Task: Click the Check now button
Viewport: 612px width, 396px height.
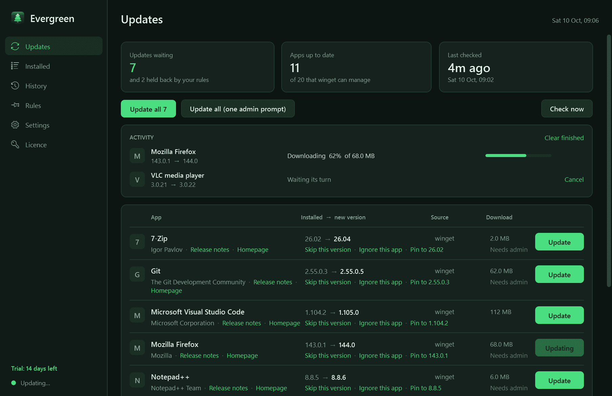Action: (567, 109)
